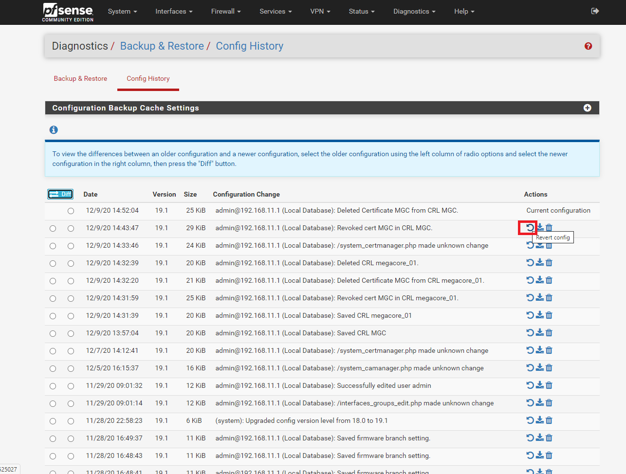The height and width of the screenshot is (474, 626).
Task: Open the VPN dropdown menu
Action: click(320, 11)
